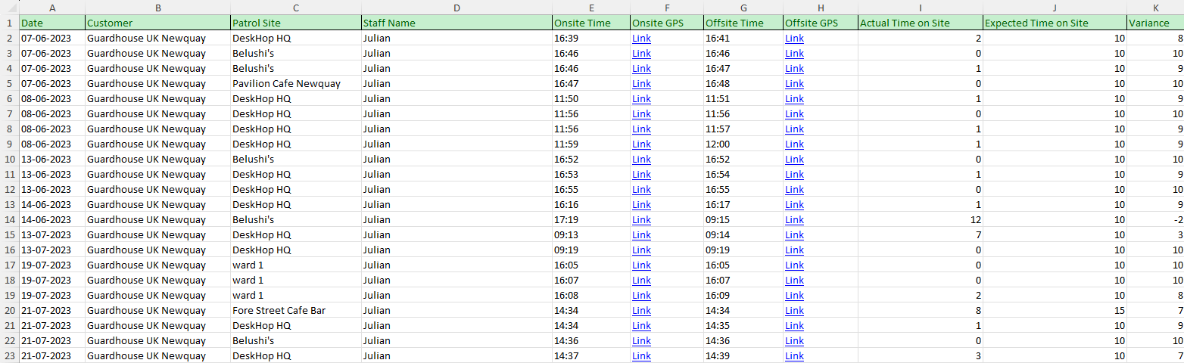Viewport: 1184px width, 363px height.
Task: Open Onsite GPS link for Pavilion Cafe Newquay
Action: (641, 84)
